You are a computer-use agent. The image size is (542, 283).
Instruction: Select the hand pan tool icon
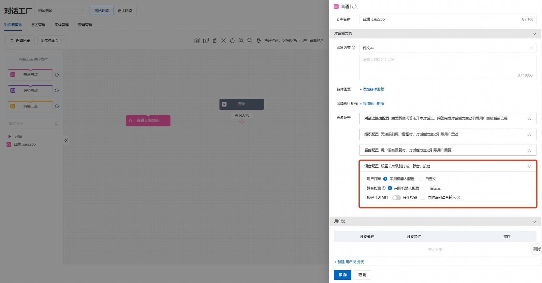258,40
